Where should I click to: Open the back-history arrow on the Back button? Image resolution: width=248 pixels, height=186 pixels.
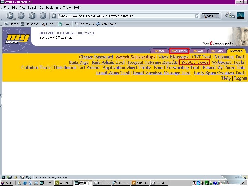pyautogui.click(x=14, y=19)
